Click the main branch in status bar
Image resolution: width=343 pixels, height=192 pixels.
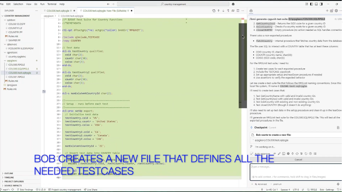click(x=6, y=190)
